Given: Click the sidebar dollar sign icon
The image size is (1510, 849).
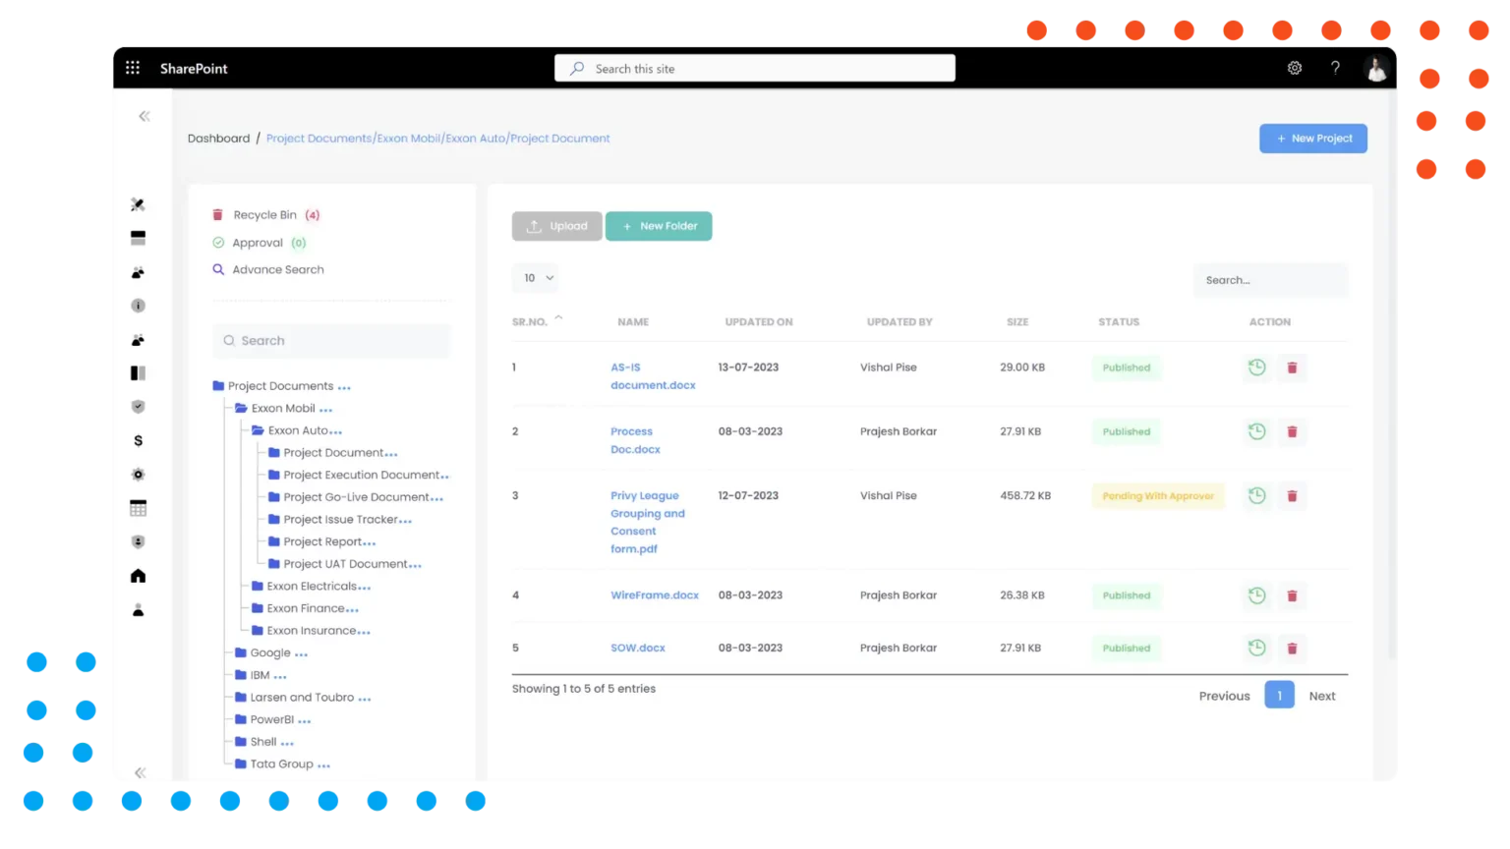Looking at the screenshot, I should [138, 440].
